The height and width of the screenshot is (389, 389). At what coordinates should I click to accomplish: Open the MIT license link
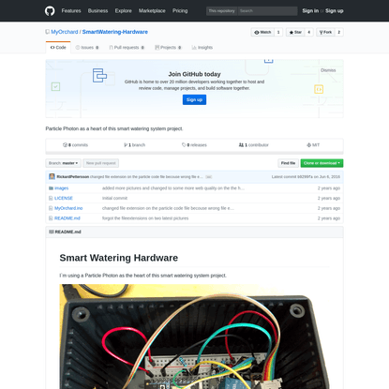point(313,145)
